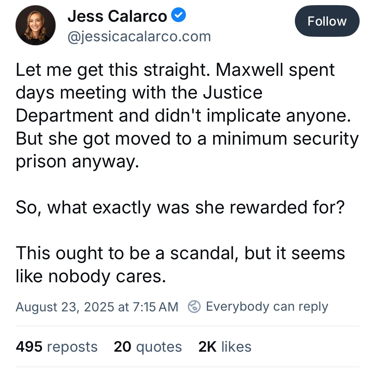The image size is (375, 368).
Task: Click the word 'Maxwell' in the post
Action: (x=249, y=70)
